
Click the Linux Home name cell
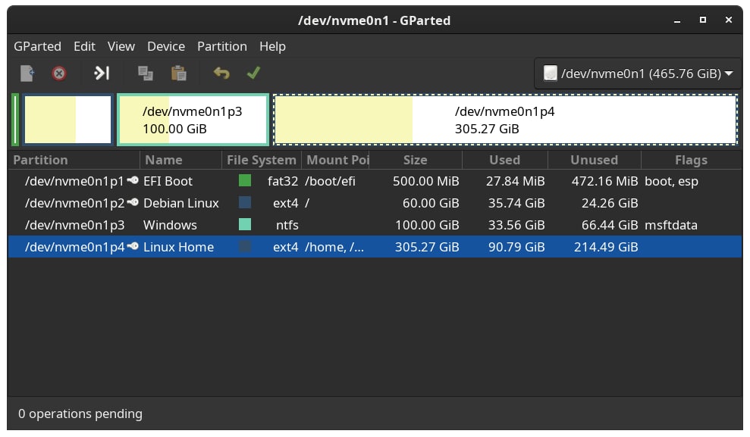coord(178,247)
